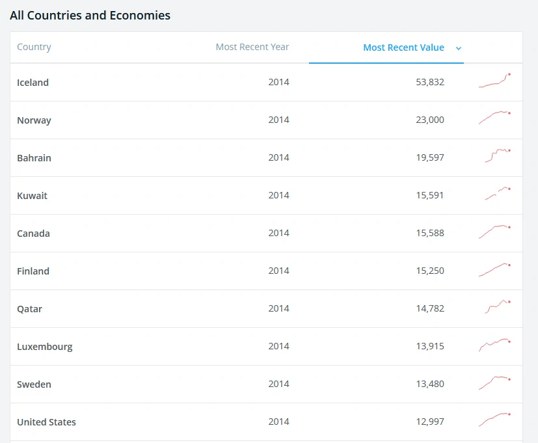Screen dimensions: 538x443
Task: Select Norway's value 23,000
Action: 430,120
